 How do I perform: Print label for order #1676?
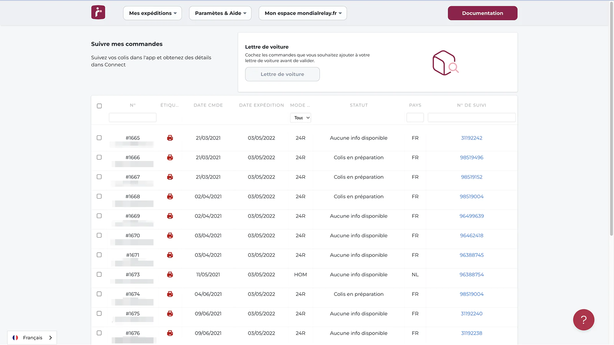170,333
